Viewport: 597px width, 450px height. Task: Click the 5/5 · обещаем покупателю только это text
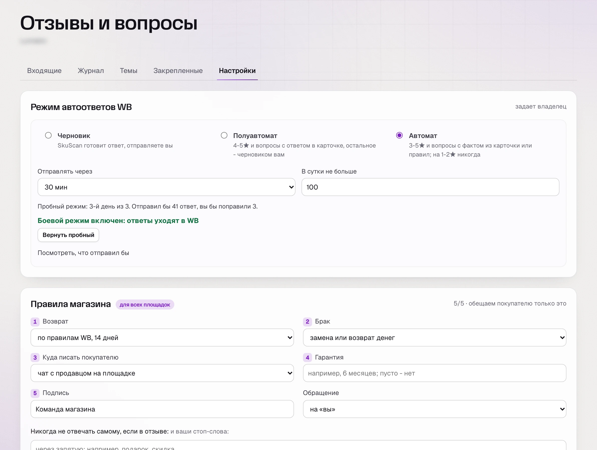point(510,303)
